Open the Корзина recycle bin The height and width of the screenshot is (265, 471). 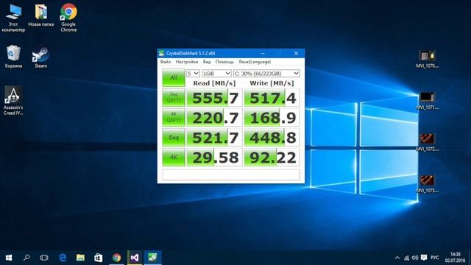13,56
